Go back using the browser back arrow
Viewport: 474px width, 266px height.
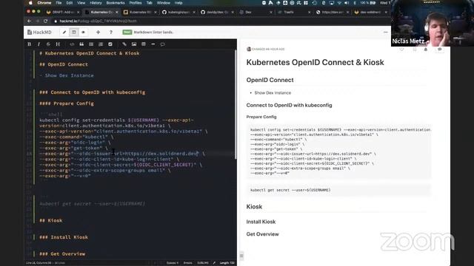click(30, 21)
